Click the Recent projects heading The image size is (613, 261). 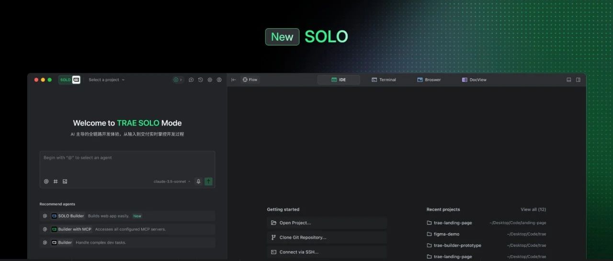(x=443, y=209)
